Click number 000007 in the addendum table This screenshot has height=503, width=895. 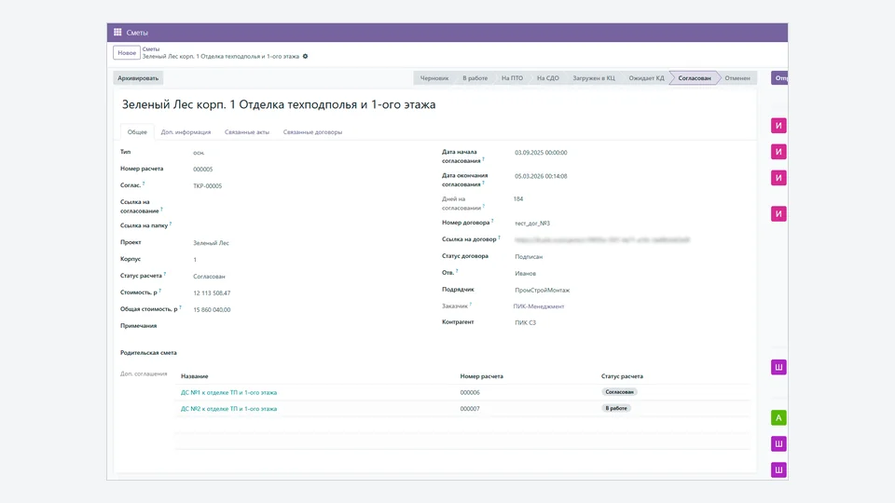pyautogui.click(x=470, y=409)
